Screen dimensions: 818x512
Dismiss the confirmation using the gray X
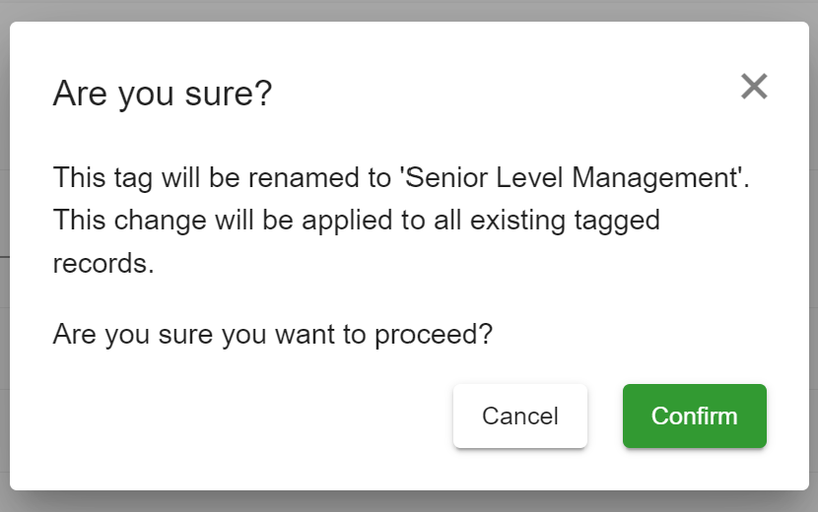coord(754,87)
